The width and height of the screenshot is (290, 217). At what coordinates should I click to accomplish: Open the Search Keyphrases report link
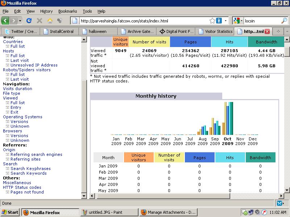[x=30, y=169]
